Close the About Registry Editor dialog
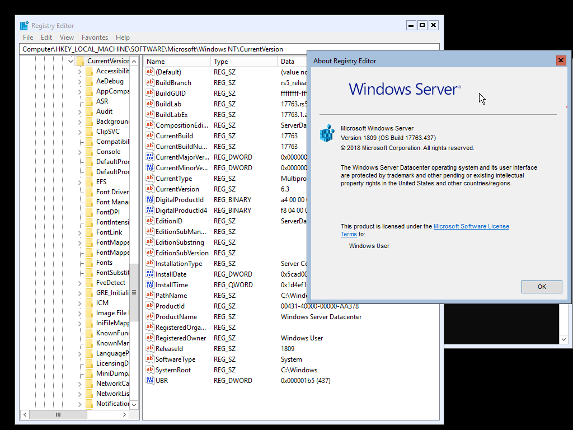This screenshot has width=573, height=430. click(x=561, y=60)
